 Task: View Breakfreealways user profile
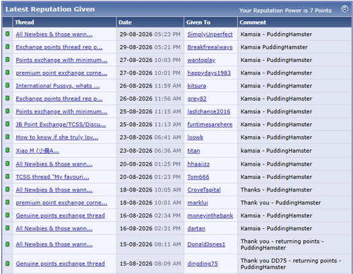pos(210,47)
